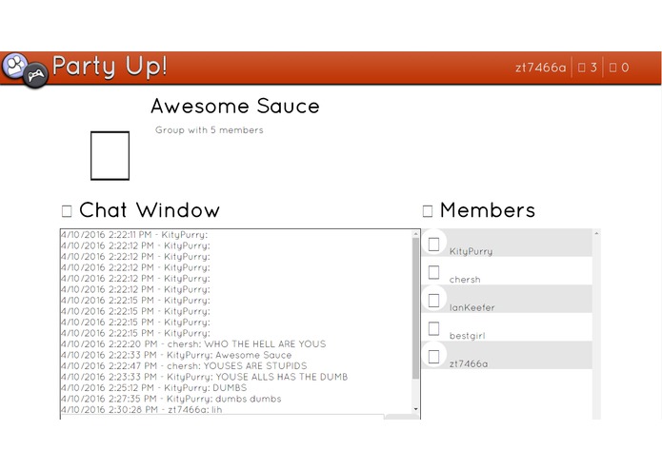Screen dimensions: 662x470
Task: Click the chat window scrollbar up arrow
Action: click(416, 233)
